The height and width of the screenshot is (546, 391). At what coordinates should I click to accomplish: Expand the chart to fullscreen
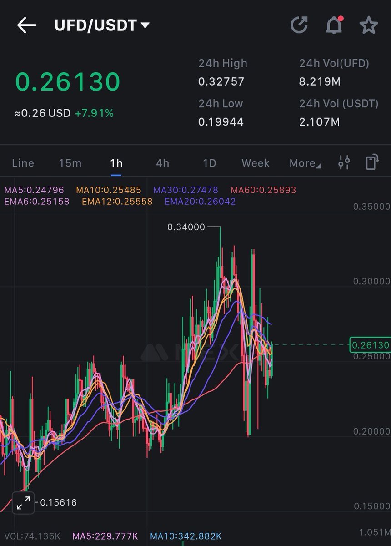click(23, 503)
